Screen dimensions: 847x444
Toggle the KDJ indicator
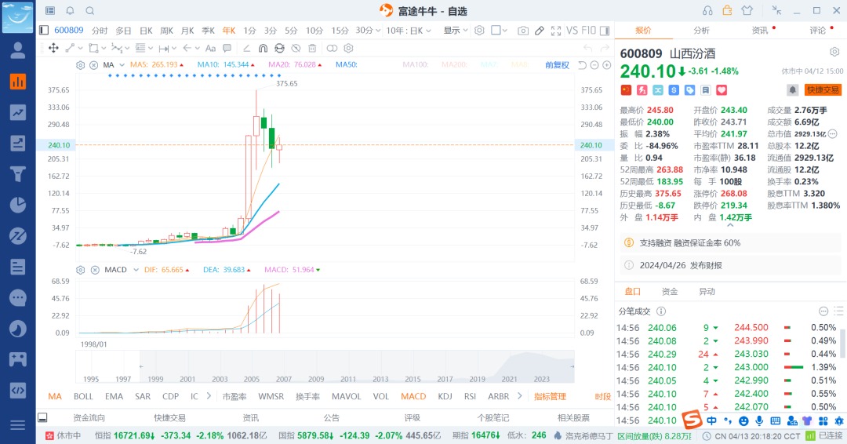point(445,396)
